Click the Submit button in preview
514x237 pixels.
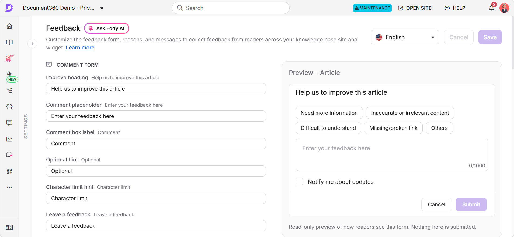point(471,204)
